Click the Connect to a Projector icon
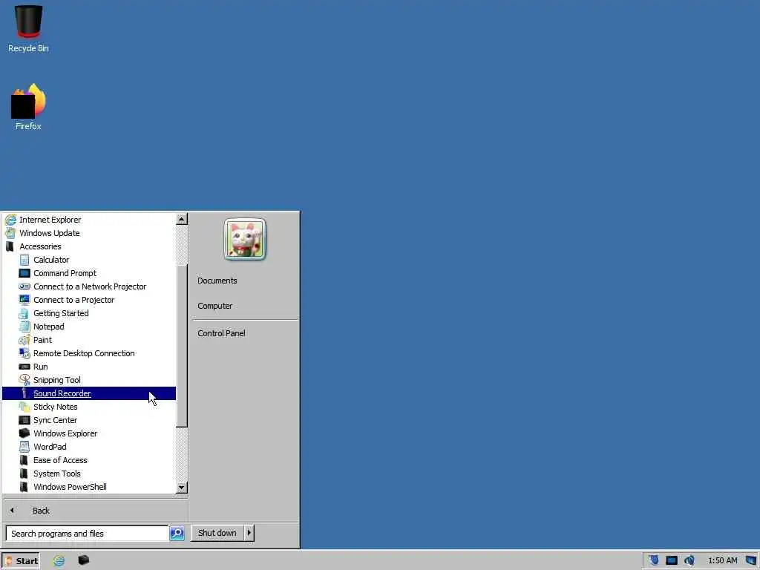This screenshot has width=760, height=570. [24, 300]
